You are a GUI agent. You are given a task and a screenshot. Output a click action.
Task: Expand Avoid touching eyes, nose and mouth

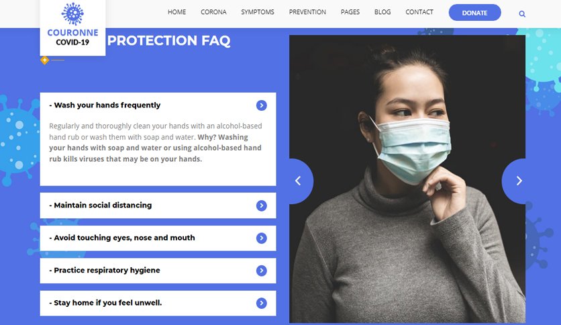coord(158,238)
